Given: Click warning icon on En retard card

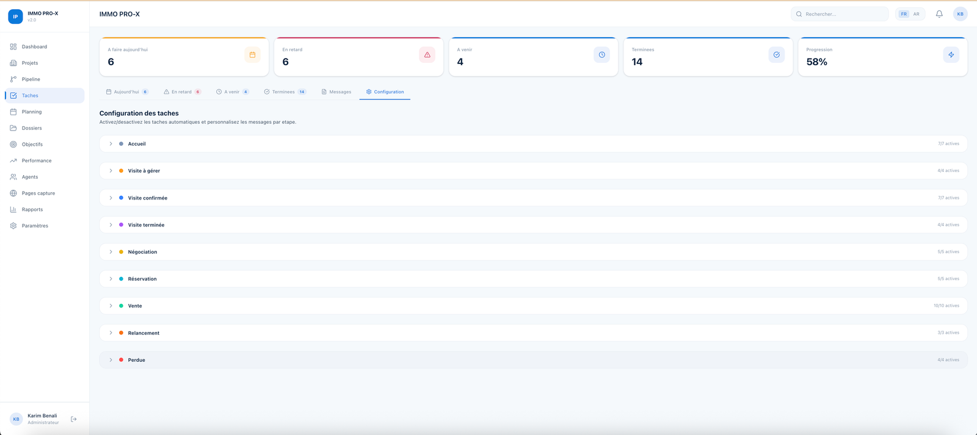Looking at the screenshot, I should point(427,55).
